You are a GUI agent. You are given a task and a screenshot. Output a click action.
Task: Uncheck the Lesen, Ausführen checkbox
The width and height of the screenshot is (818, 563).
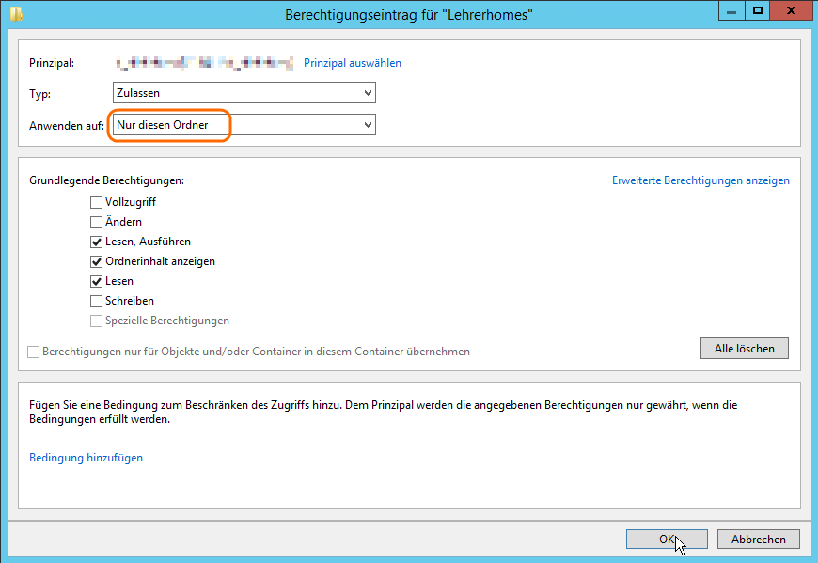[96, 242]
